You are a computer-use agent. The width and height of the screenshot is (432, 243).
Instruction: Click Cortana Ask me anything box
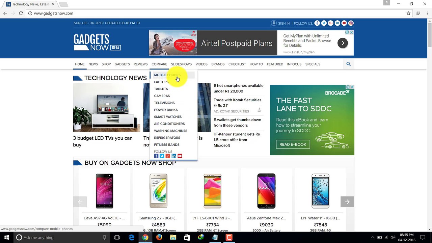point(62,238)
